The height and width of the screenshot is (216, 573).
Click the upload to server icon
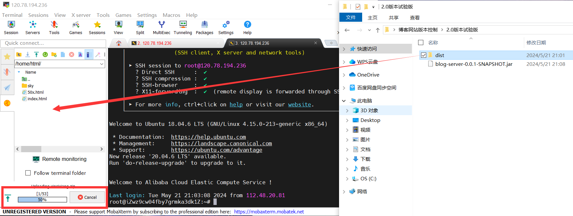point(36,54)
